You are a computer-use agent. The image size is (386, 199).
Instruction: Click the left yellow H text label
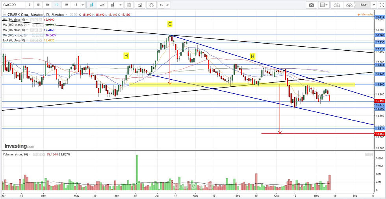point(126,56)
